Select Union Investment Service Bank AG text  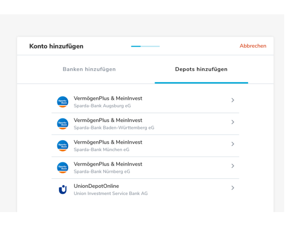(x=111, y=193)
